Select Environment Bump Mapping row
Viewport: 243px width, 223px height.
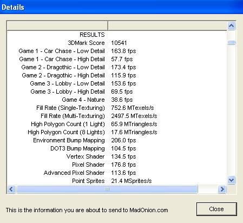click(117, 140)
